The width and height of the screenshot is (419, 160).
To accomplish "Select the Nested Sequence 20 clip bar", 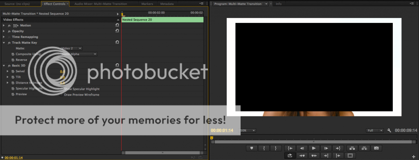I will 162,20.
